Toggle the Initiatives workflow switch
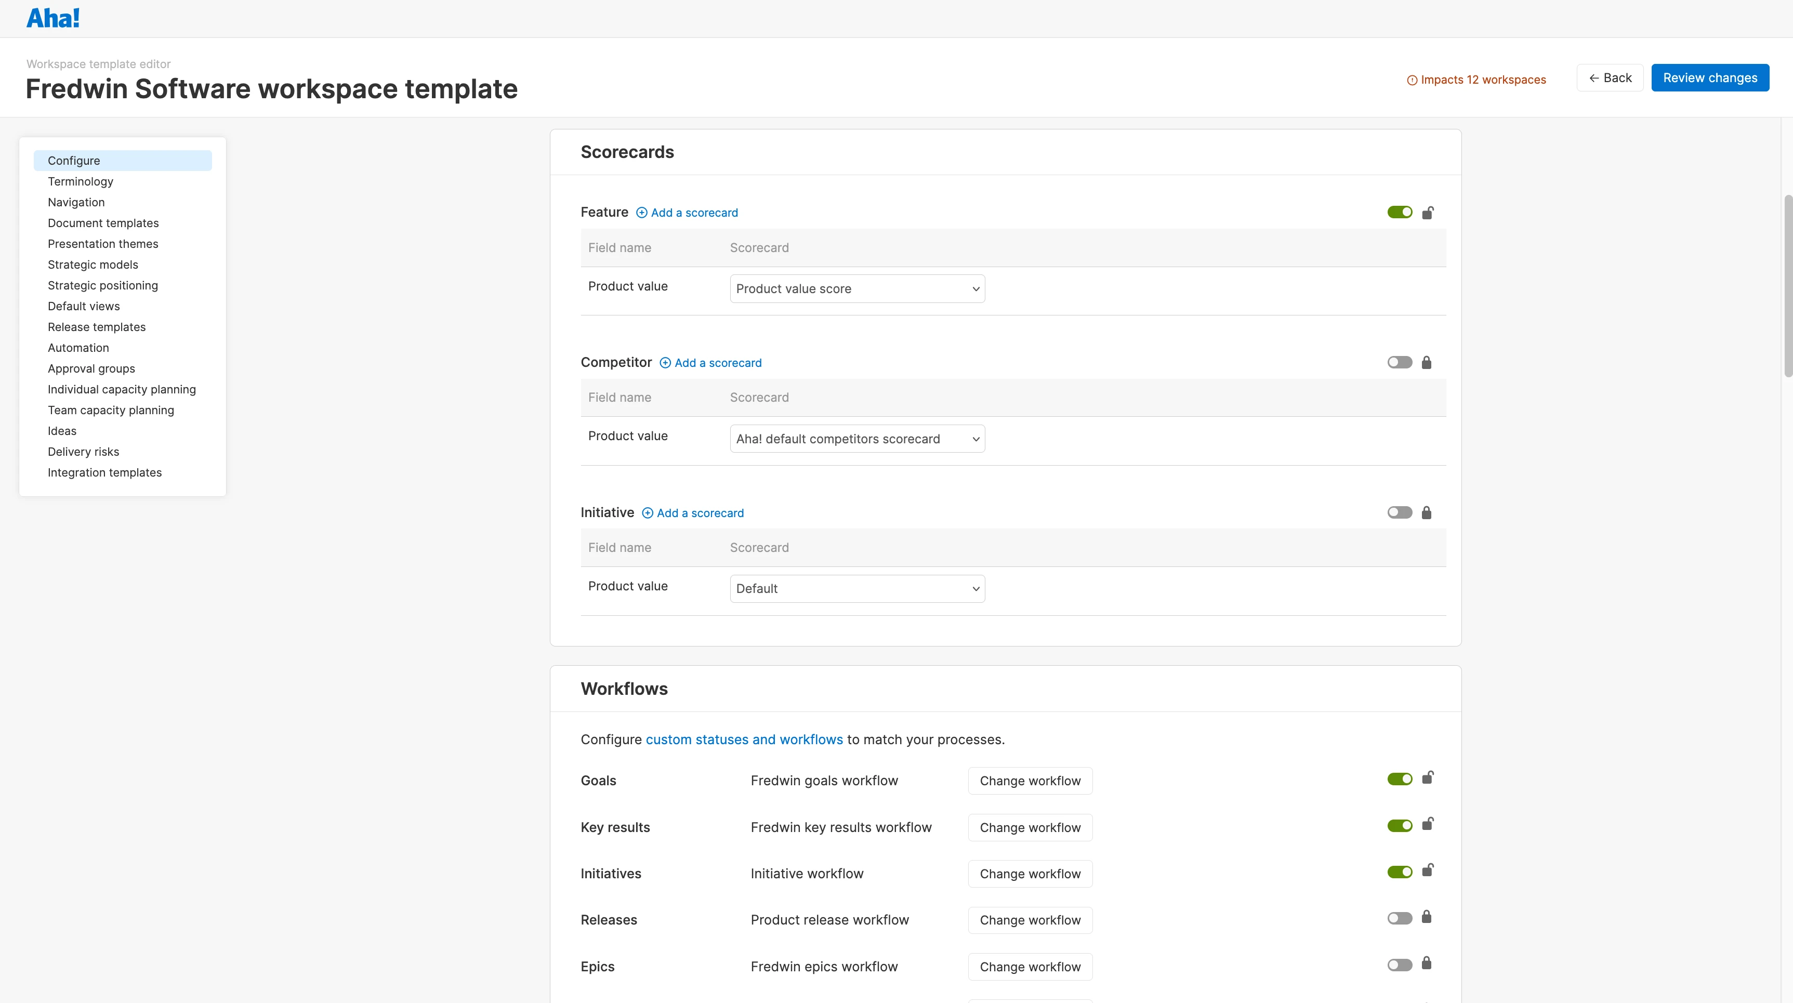This screenshot has height=1003, width=1793. pos(1399,872)
